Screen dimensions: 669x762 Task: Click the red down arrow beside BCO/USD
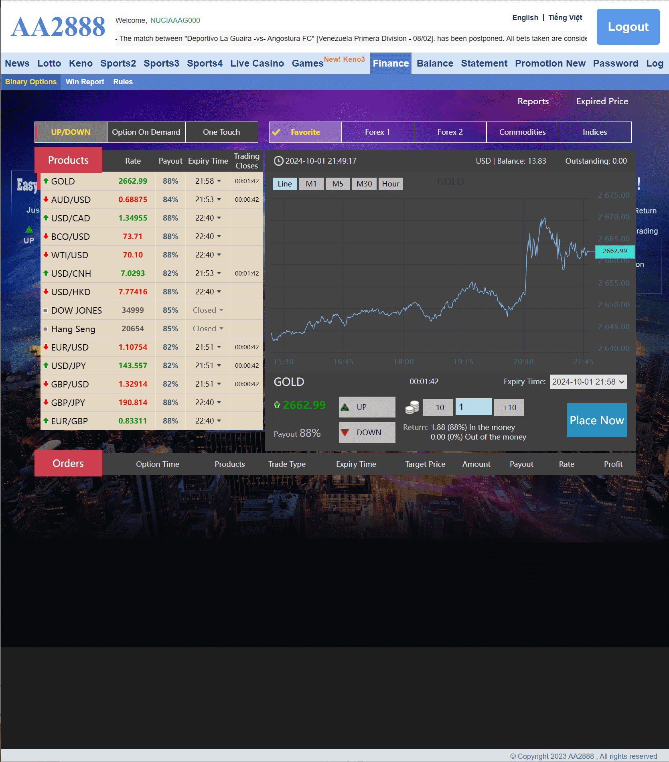(46, 236)
